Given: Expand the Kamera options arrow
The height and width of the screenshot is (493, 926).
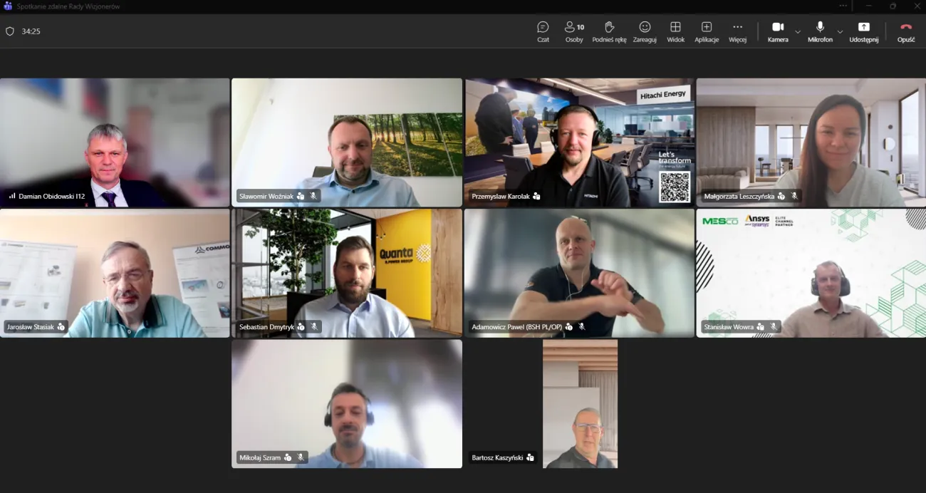Looking at the screenshot, I should [x=798, y=31].
